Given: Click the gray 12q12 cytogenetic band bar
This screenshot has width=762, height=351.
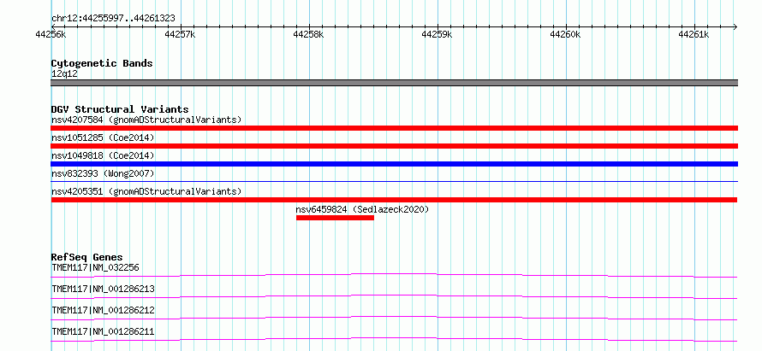Looking at the screenshot, I should 394,83.
